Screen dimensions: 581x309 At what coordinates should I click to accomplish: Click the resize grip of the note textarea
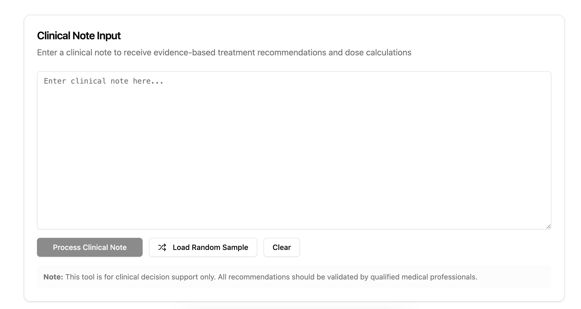click(x=548, y=226)
